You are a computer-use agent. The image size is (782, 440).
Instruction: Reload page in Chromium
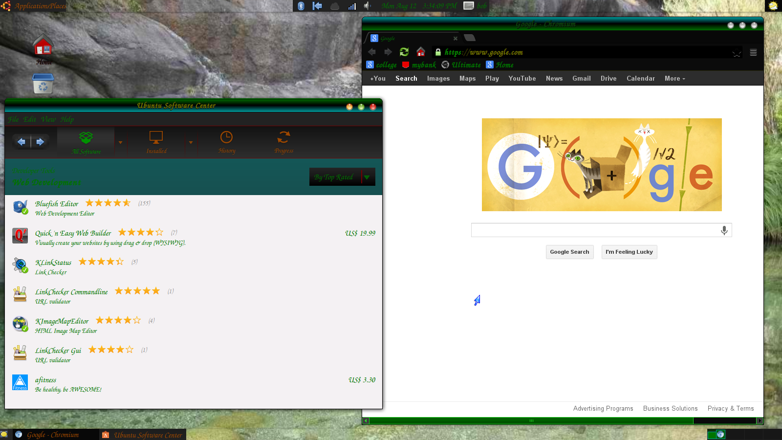404,52
